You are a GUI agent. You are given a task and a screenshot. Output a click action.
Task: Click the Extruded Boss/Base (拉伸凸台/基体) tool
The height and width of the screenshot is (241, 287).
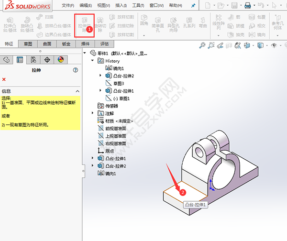tap(10, 25)
